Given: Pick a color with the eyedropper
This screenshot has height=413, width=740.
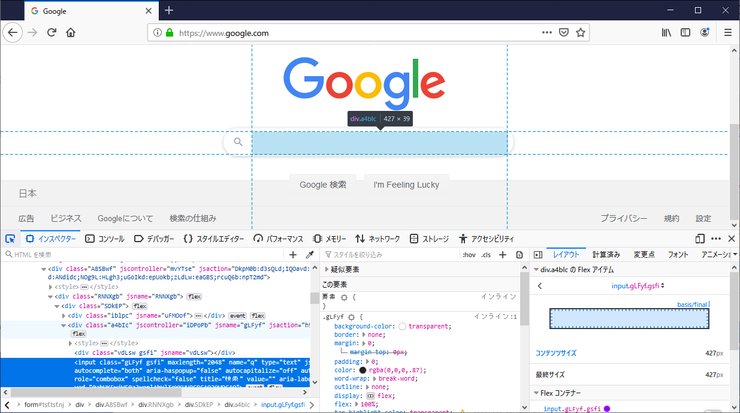Looking at the screenshot, I should pos(310,255).
